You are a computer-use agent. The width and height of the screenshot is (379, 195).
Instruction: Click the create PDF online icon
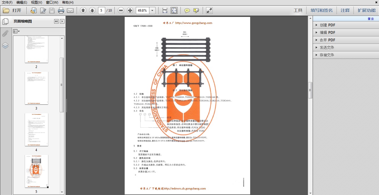34,11
